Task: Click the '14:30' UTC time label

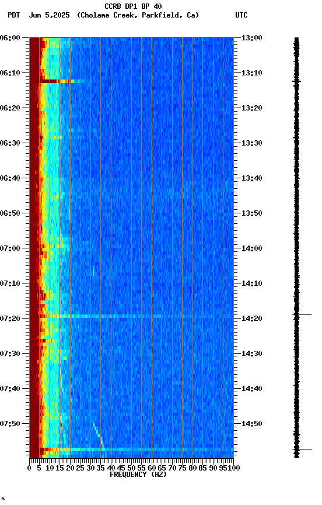Action: [x=252, y=354]
